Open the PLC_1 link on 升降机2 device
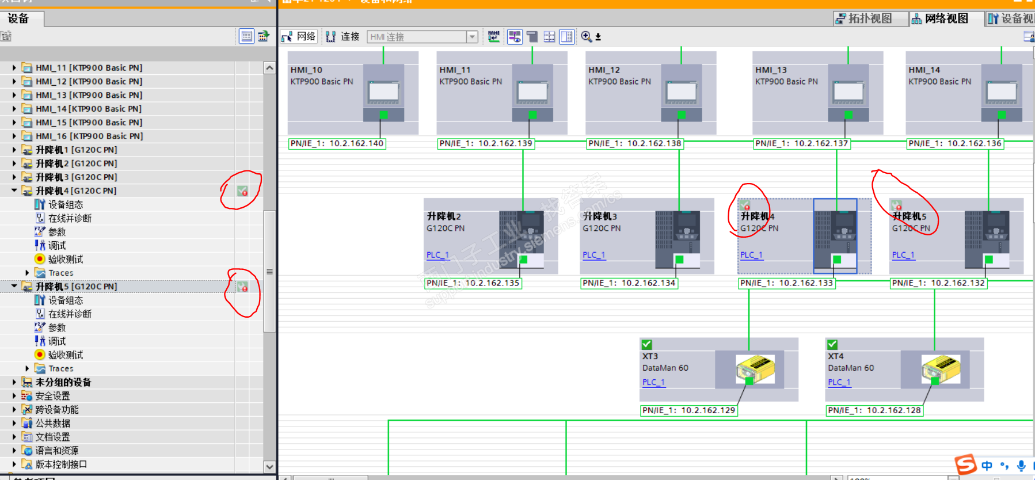This screenshot has width=1035, height=480. (x=437, y=255)
